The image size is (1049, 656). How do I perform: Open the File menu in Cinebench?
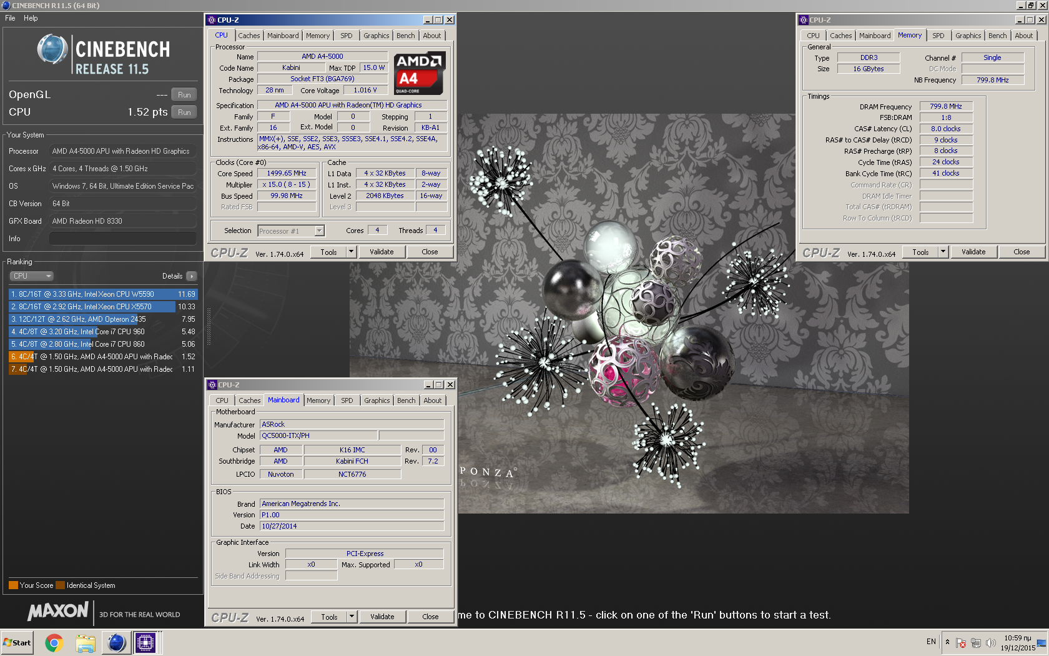[x=10, y=18]
